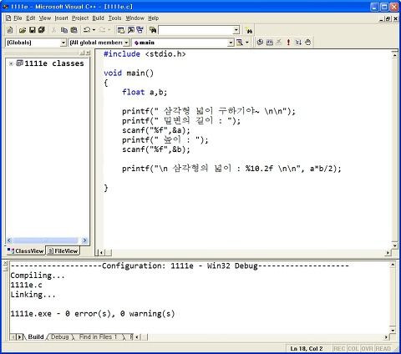Click the 'float a,b;' code line
The height and width of the screenshot is (354, 401).
pyautogui.click(x=145, y=92)
